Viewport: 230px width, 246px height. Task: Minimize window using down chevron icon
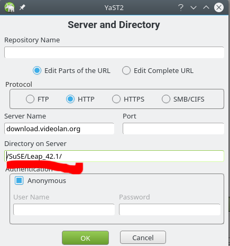coord(194,7)
